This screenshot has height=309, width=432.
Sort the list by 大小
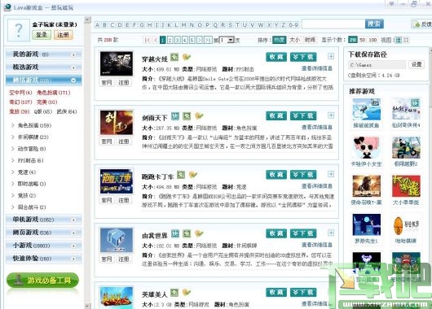point(294,40)
